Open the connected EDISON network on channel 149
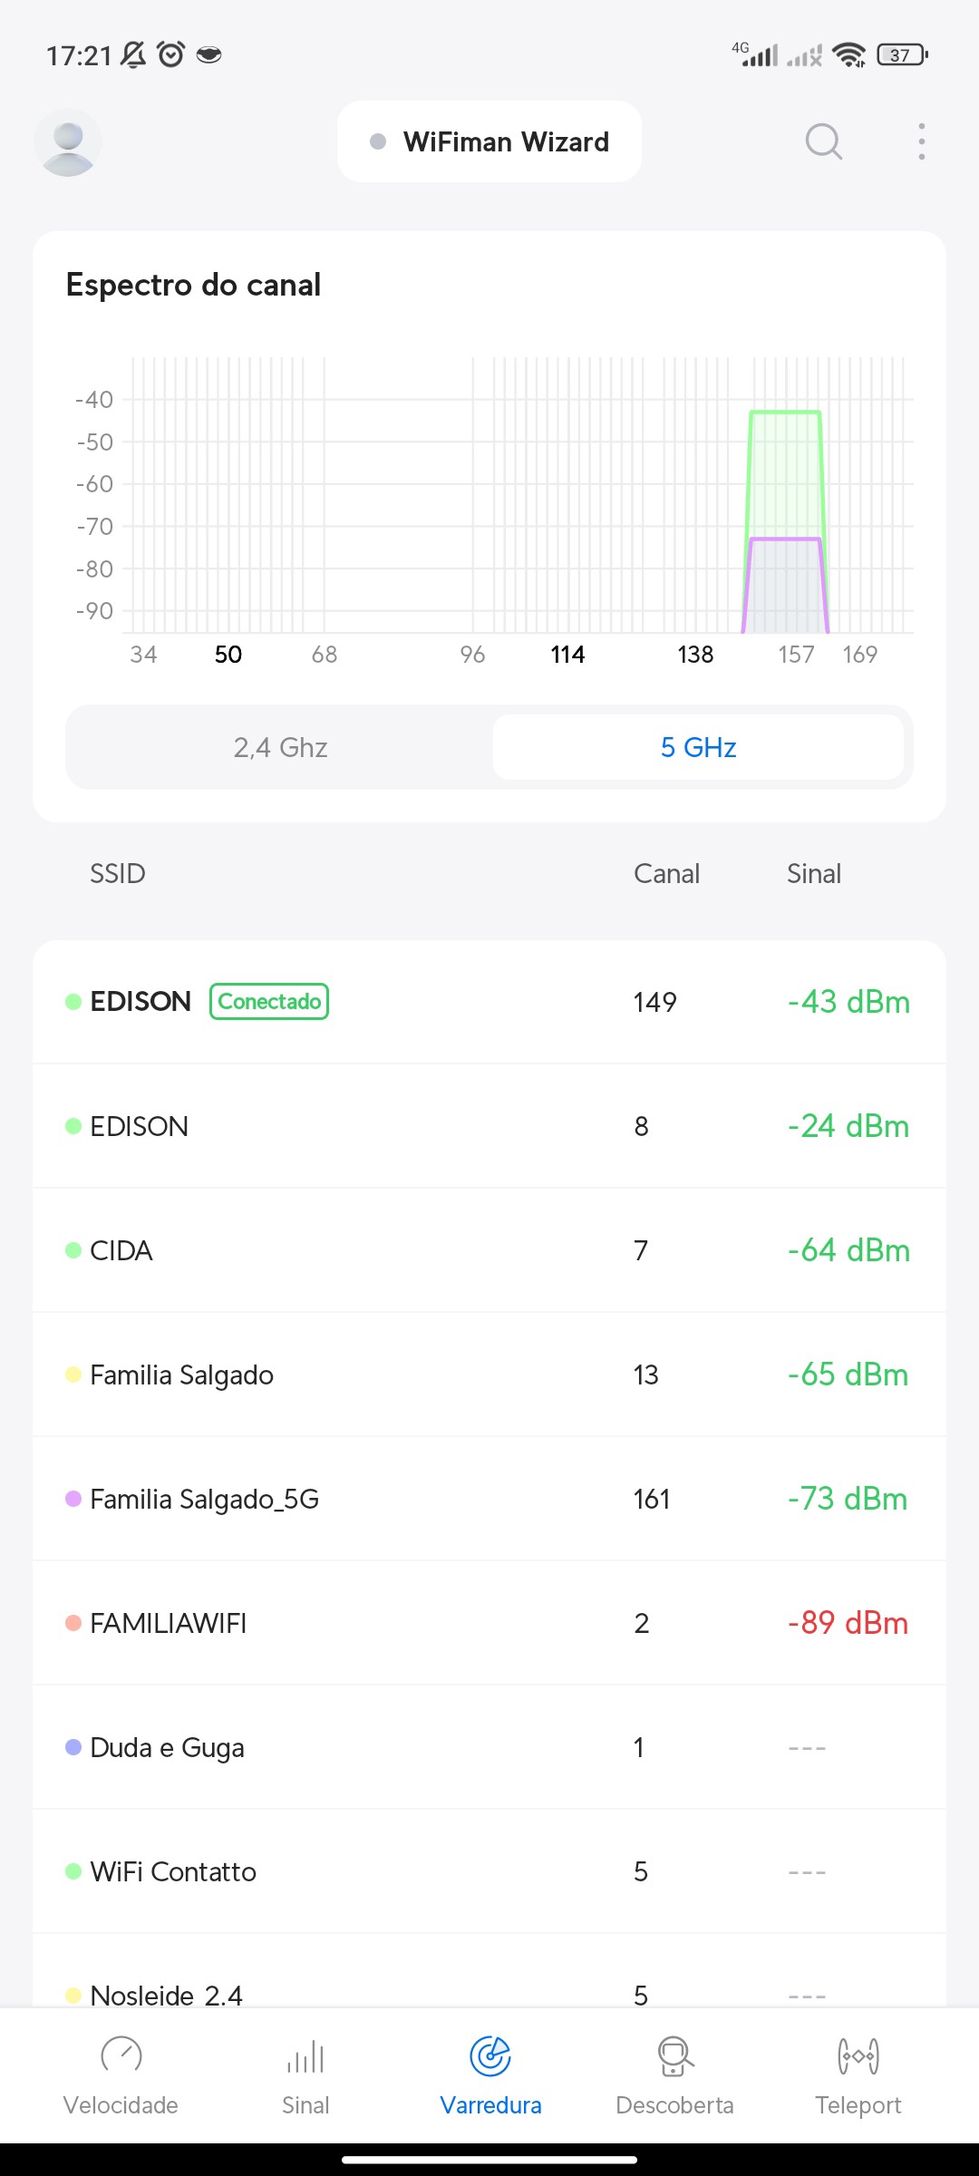This screenshot has width=979, height=2176. 489,1002
